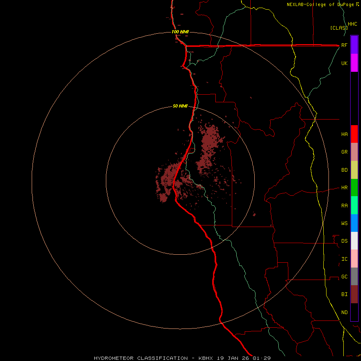361x361 pixels.
Task: Click the "NEXLAB-College of DuPage" credit text
Action: (320, 4)
